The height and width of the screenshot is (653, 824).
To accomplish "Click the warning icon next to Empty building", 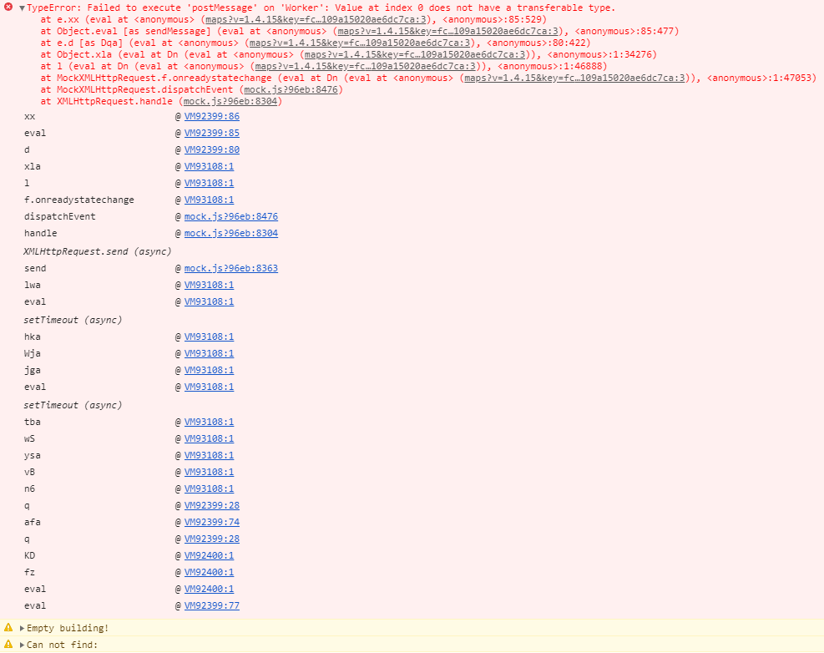I will tap(8, 627).
